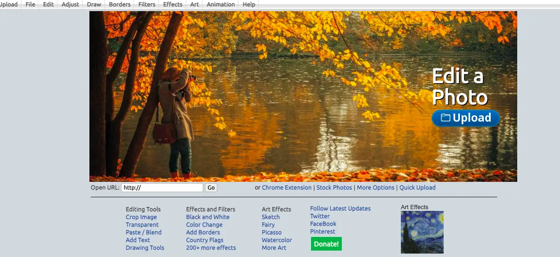Open the Color Change link
560x257 pixels.
[204, 225]
